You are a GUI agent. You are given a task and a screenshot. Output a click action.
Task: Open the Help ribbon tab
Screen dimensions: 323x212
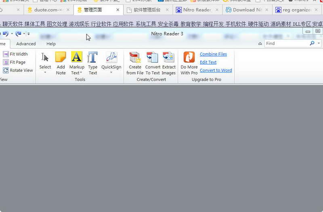coord(51,44)
